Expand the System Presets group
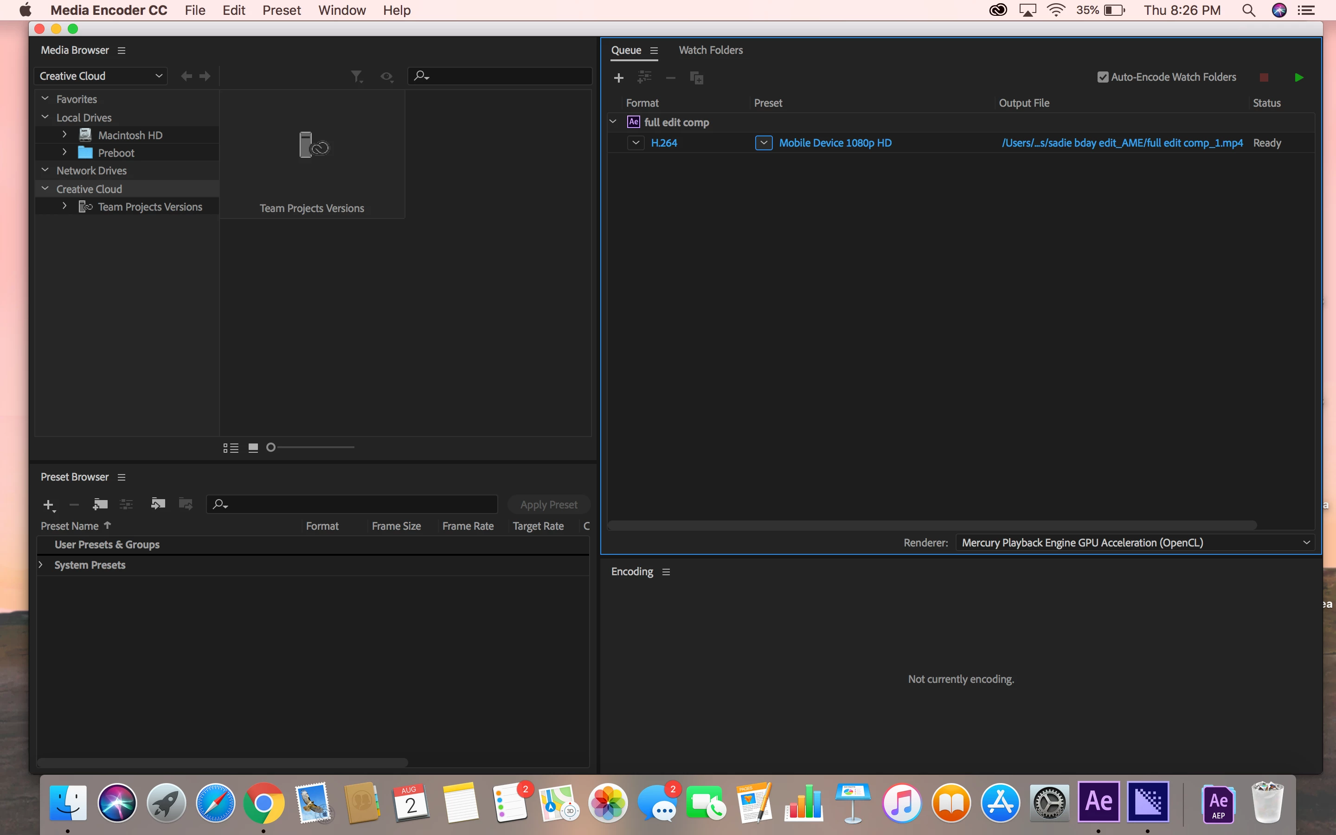The width and height of the screenshot is (1336, 835). click(x=41, y=565)
